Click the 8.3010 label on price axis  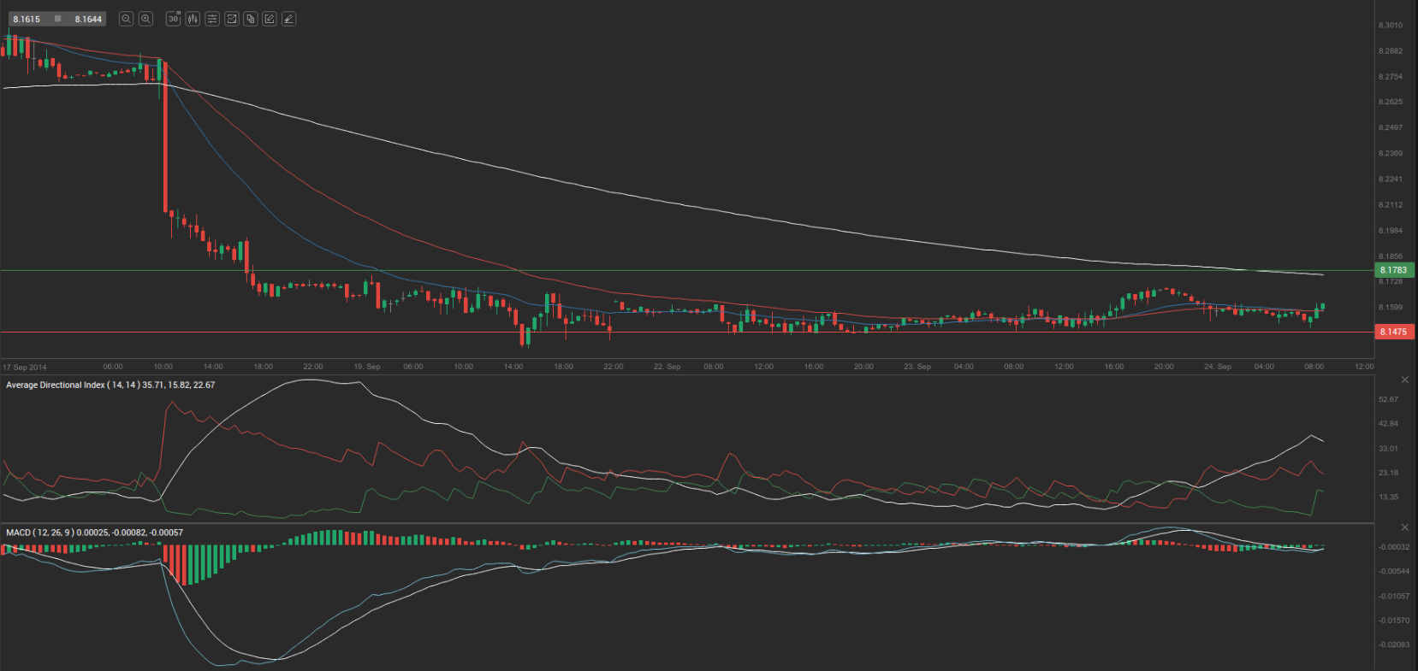point(1391,26)
